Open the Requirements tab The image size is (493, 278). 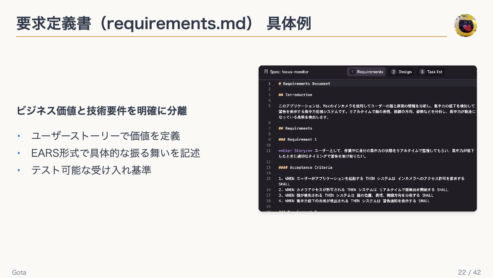click(x=366, y=72)
